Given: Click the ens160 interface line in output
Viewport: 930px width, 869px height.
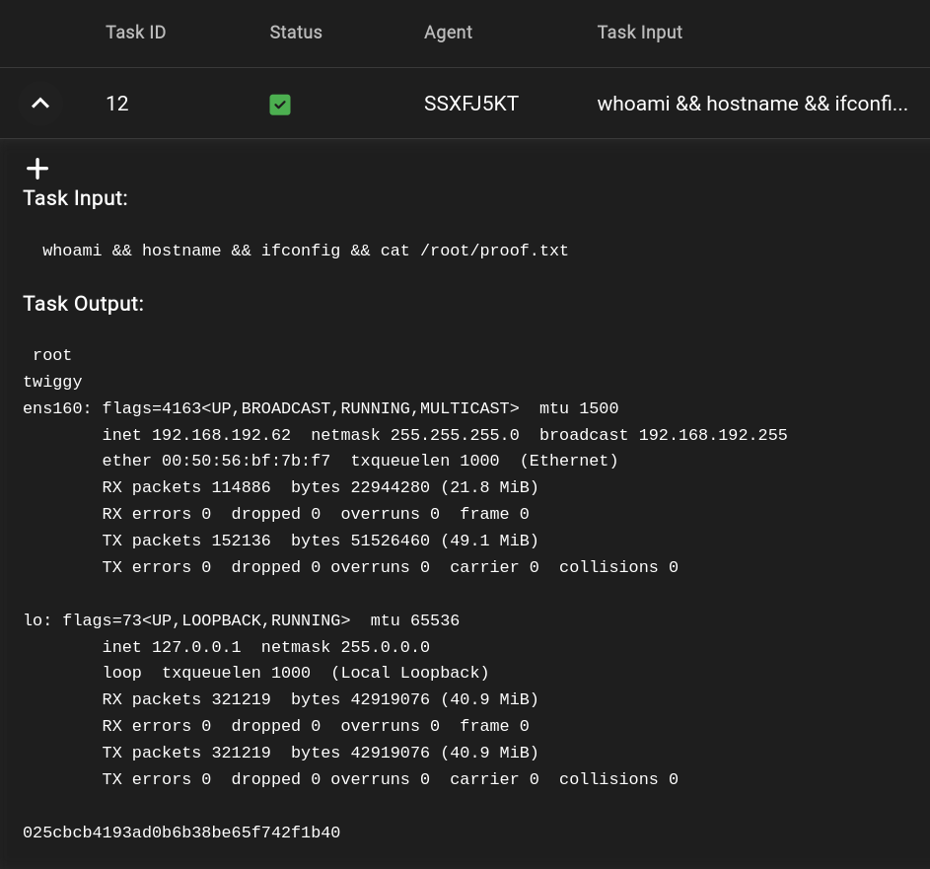Looking at the screenshot, I should [x=321, y=408].
